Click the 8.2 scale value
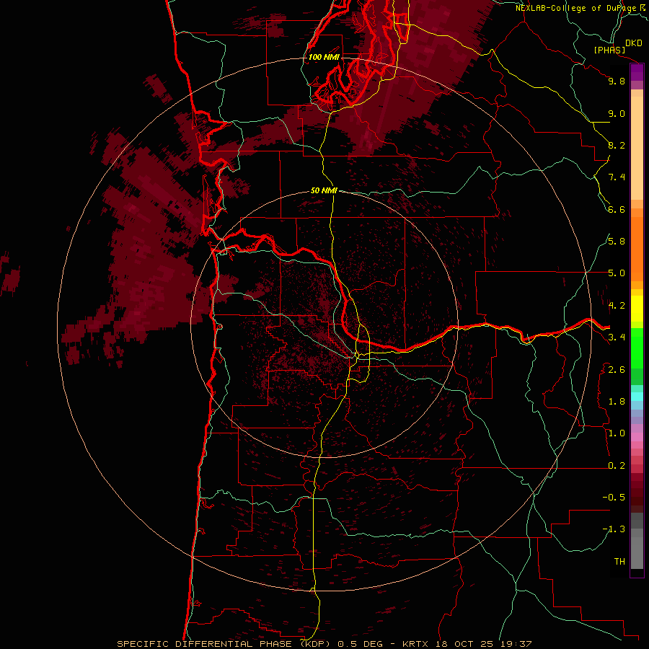 pos(617,145)
